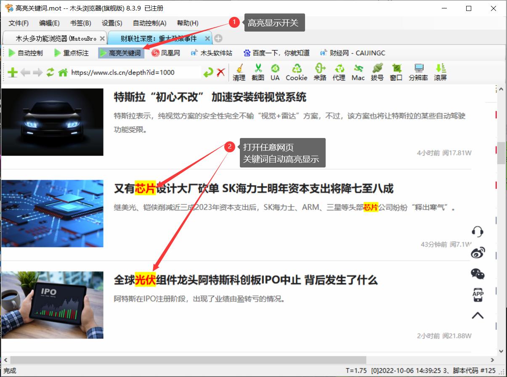This screenshot has width=507, height=377.
Task: Open the 文件(F) menu
Action: tap(19, 23)
